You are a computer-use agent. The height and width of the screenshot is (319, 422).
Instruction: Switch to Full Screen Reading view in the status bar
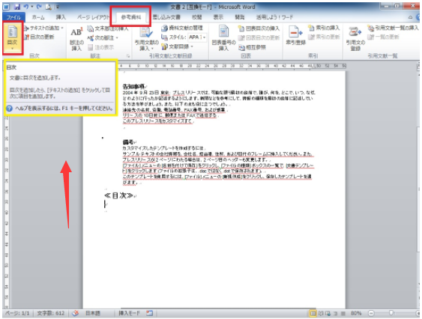tap(321, 313)
